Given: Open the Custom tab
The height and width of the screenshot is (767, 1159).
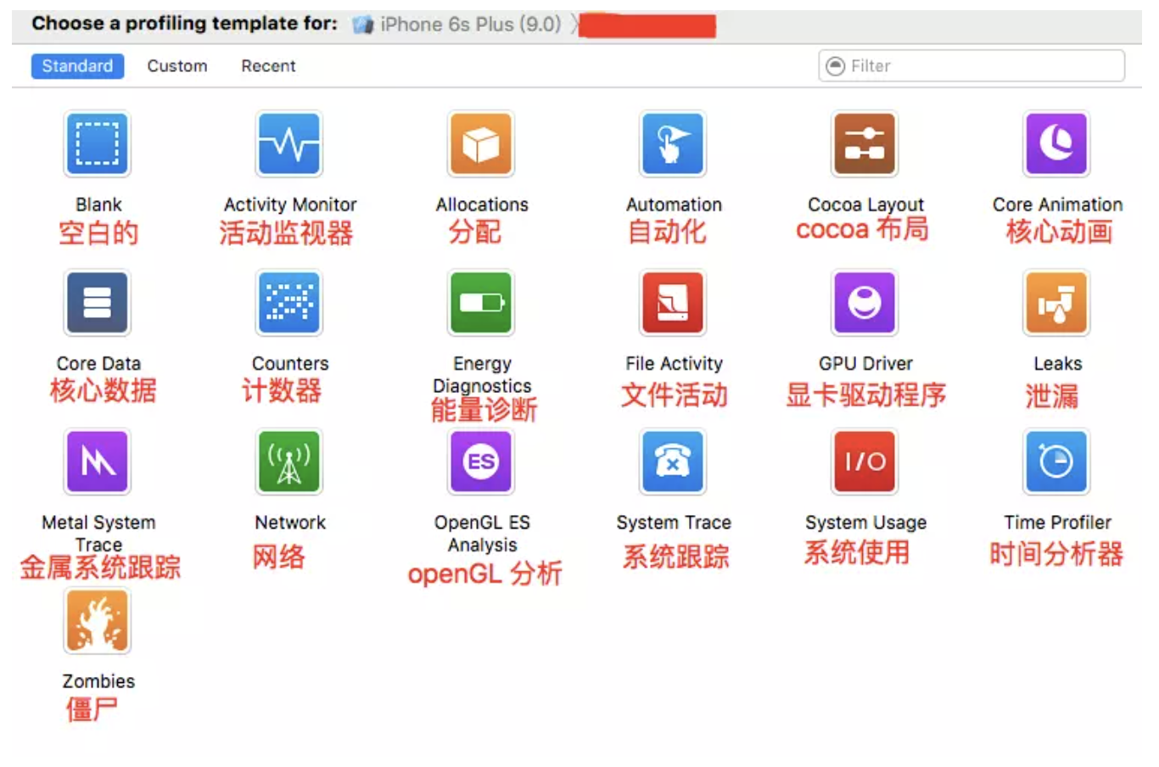Looking at the screenshot, I should [x=177, y=66].
